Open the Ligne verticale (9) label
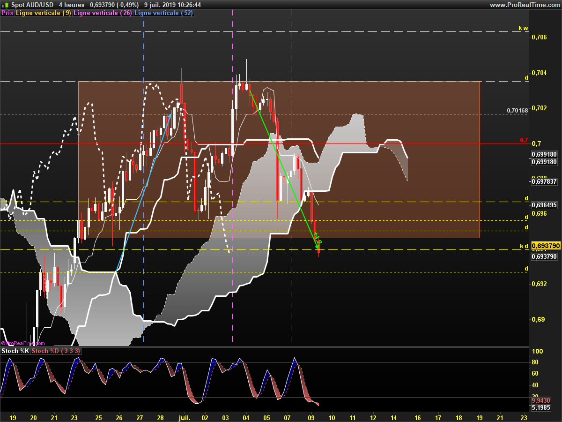The height and width of the screenshot is (422, 562). (x=44, y=13)
